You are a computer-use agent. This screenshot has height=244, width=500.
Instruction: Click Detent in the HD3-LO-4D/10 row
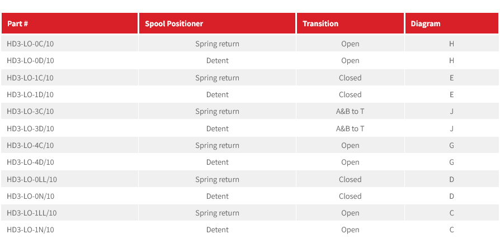[217, 162]
